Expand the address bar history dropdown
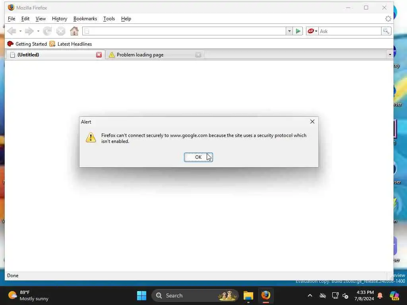The width and height of the screenshot is (407, 305). click(289, 31)
